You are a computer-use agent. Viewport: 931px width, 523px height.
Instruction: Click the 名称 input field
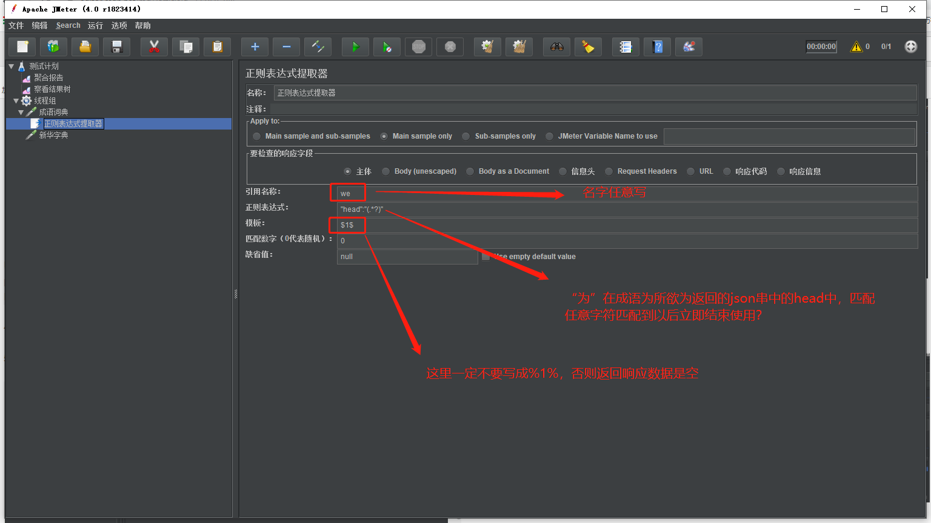click(595, 93)
